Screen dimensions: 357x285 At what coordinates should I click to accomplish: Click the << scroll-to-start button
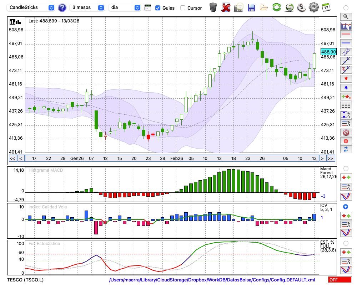pos(12,159)
